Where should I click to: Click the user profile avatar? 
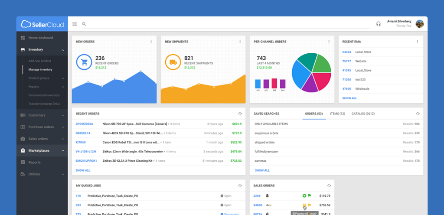(419, 24)
